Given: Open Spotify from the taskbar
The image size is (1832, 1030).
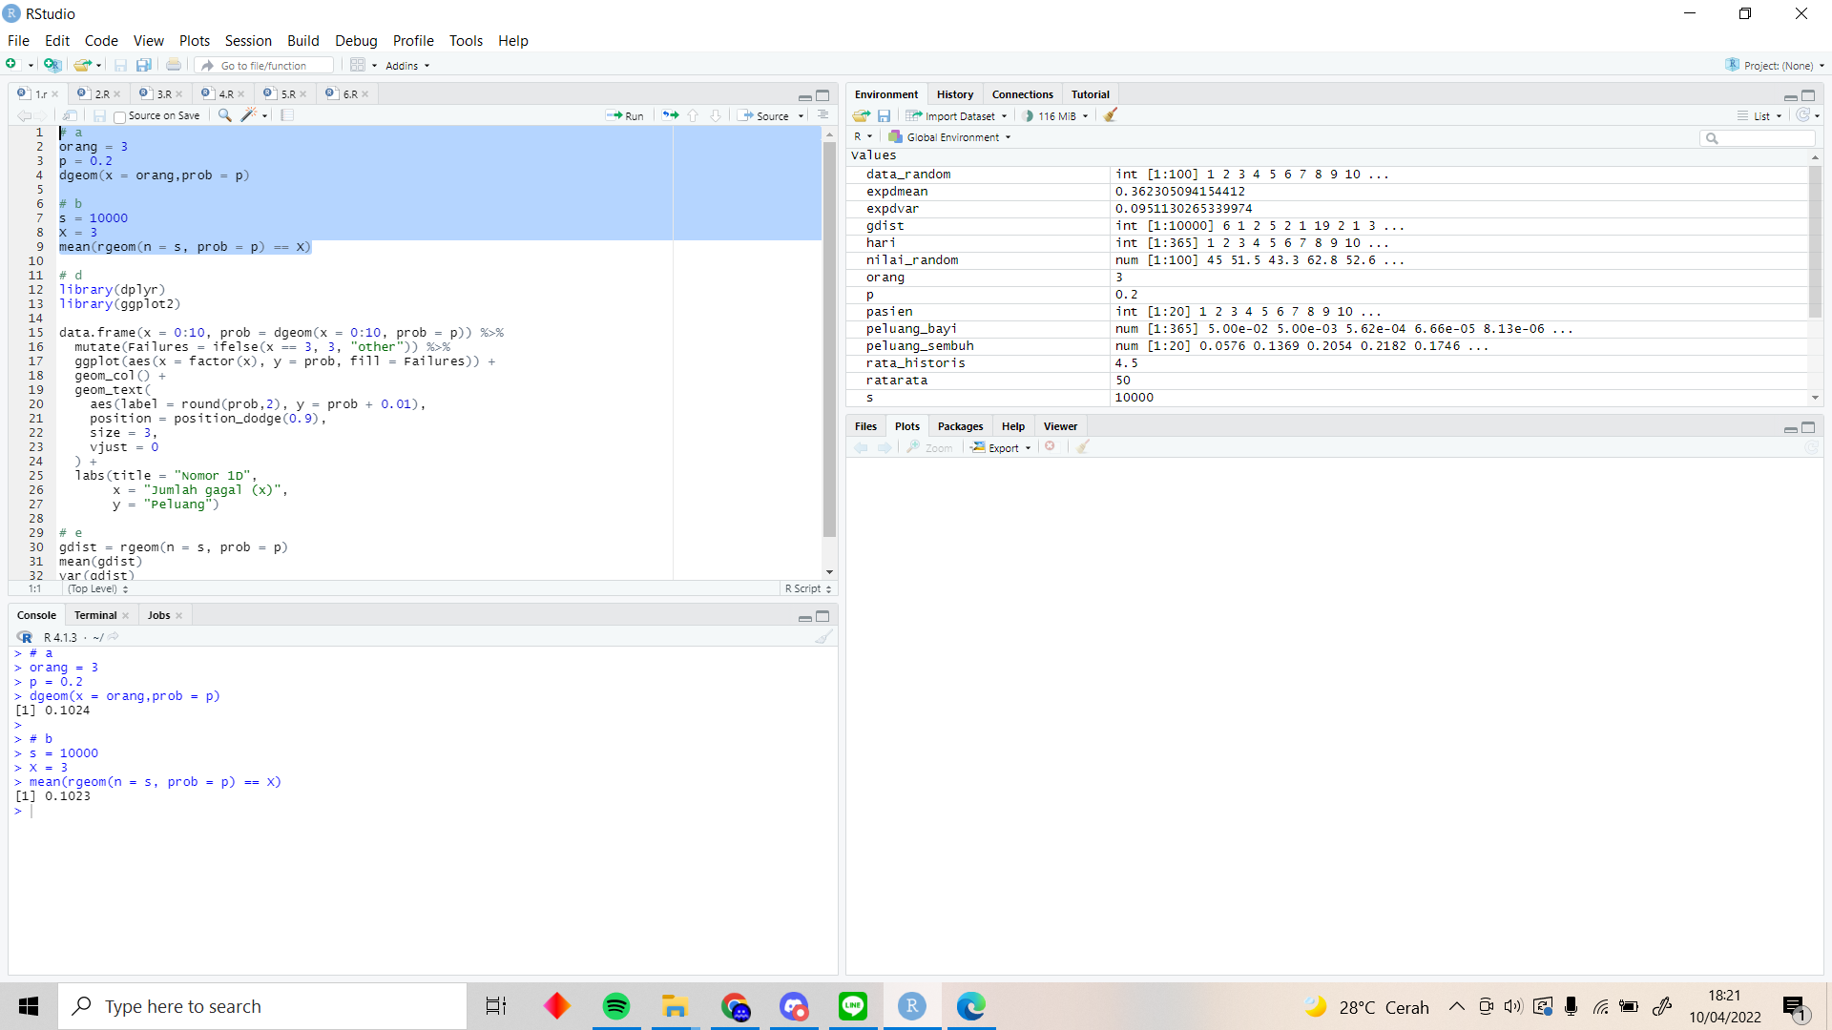Looking at the screenshot, I should 616,1006.
